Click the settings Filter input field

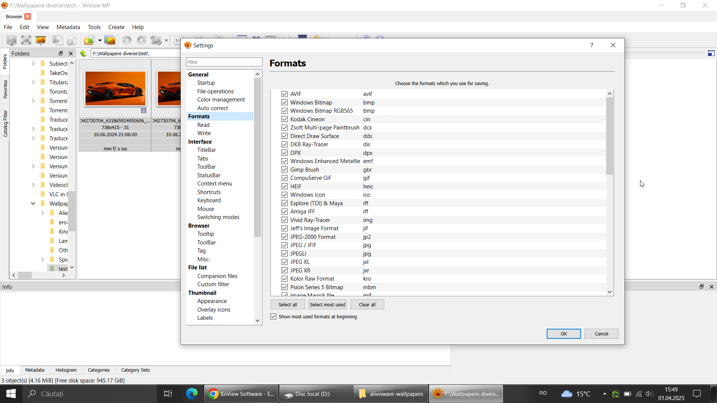point(224,62)
